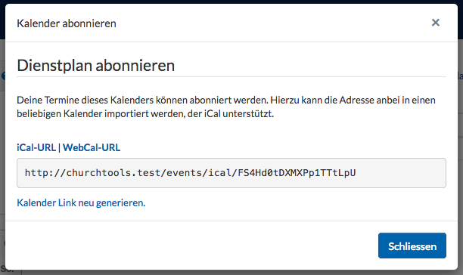Click the word iCal in the description text
The height and width of the screenshot is (275, 463).
coord(213,114)
